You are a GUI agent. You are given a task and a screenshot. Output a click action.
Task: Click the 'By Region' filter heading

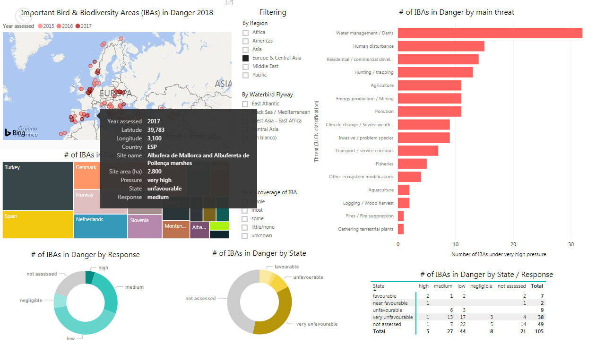point(255,23)
